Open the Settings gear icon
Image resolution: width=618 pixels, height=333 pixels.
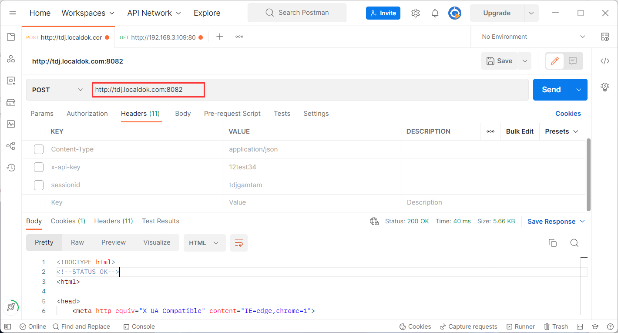416,13
